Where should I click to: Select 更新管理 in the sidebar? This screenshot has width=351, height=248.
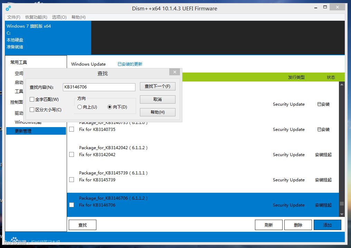click(36, 131)
